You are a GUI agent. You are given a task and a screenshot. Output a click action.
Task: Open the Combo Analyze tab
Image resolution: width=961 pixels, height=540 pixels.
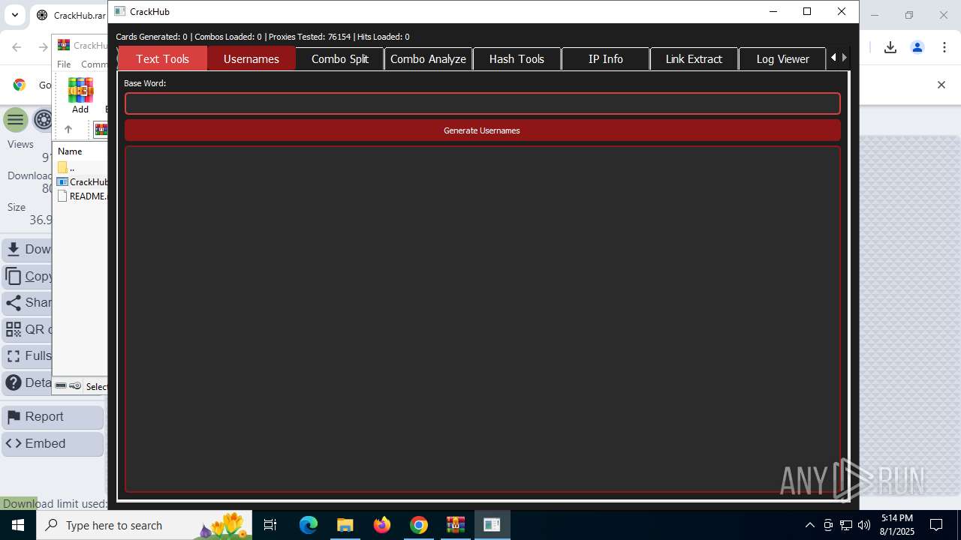tap(428, 58)
